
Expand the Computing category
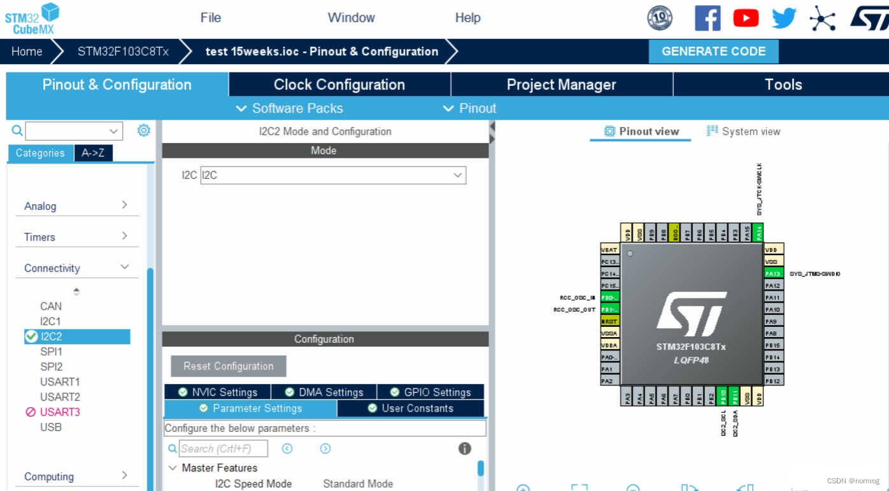[77, 476]
